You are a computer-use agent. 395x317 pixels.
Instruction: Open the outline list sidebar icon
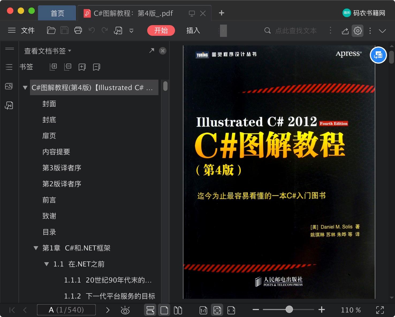click(9, 67)
